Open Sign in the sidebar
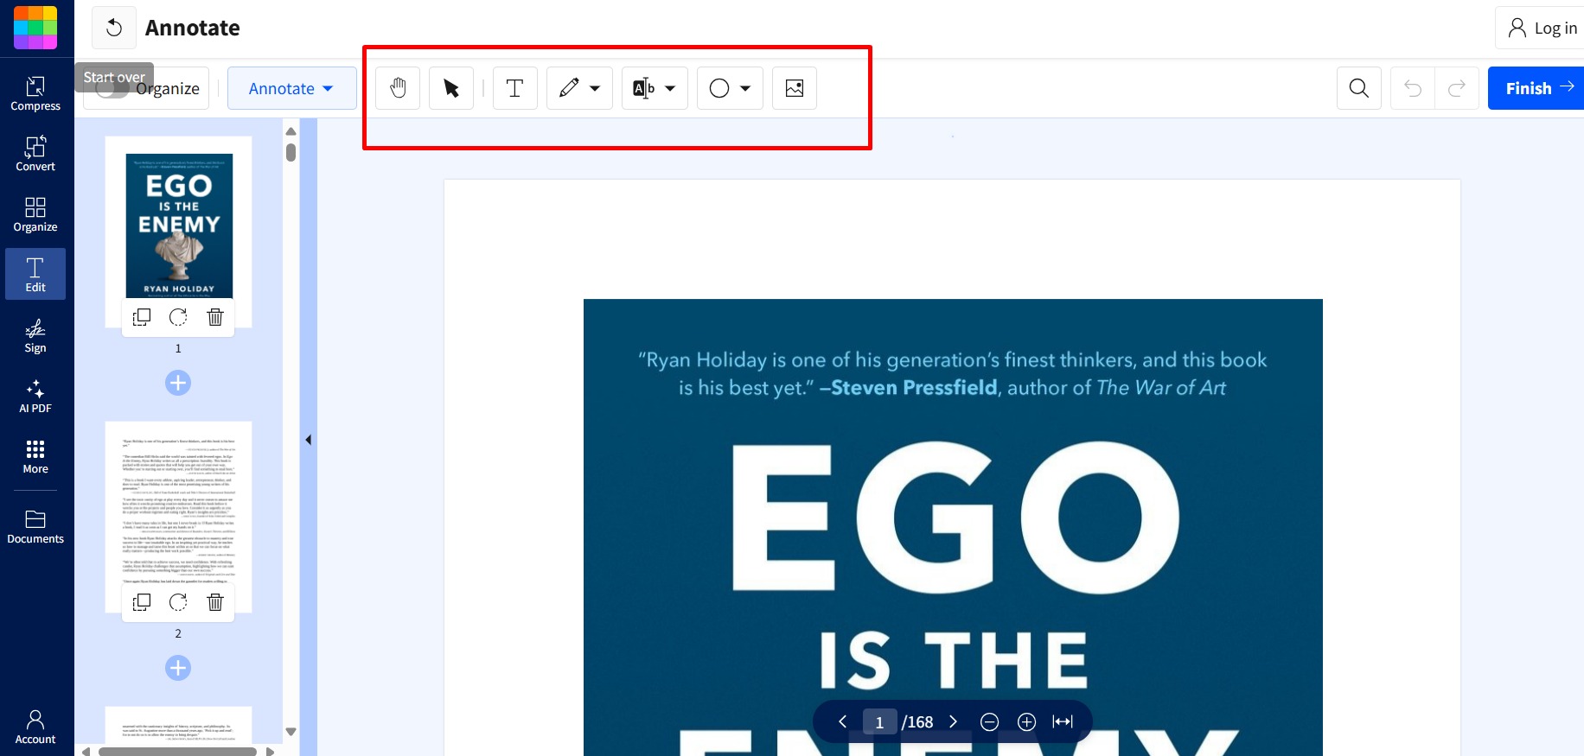The height and width of the screenshot is (756, 1584). (35, 335)
